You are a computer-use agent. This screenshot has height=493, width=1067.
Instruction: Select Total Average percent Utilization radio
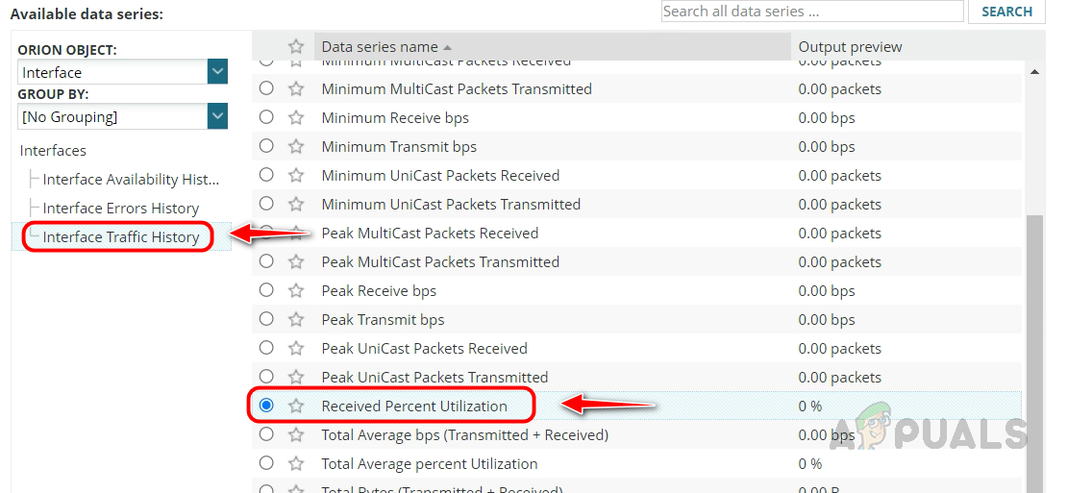point(266,463)
